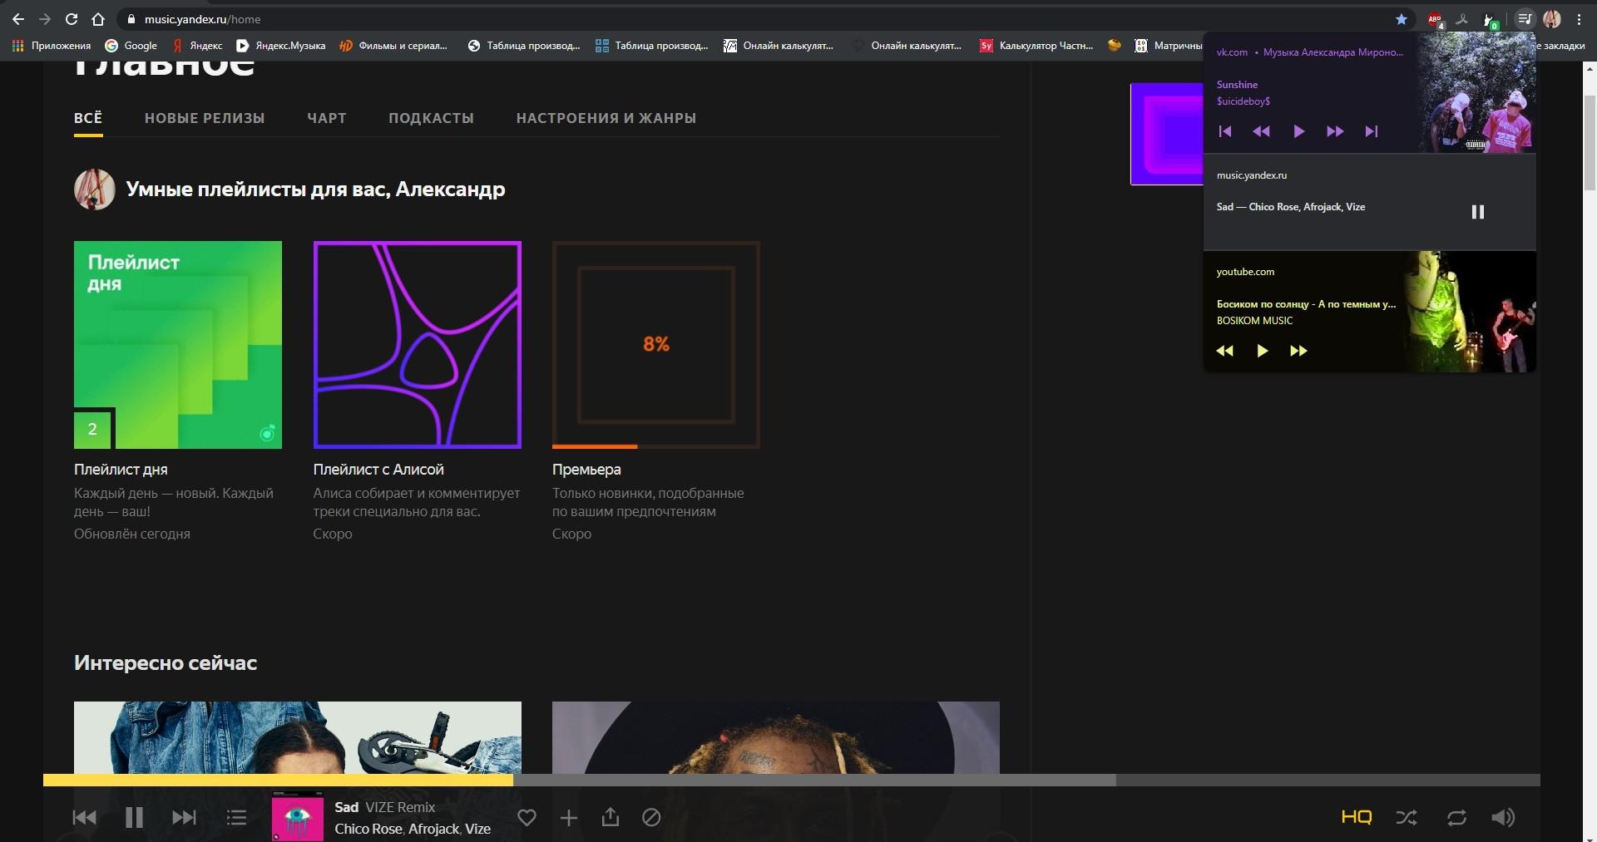The height and width of the screenshot is (842, 1597).
Task: Click the AdBlock extension icon
Action: [x=1435, y=20]
